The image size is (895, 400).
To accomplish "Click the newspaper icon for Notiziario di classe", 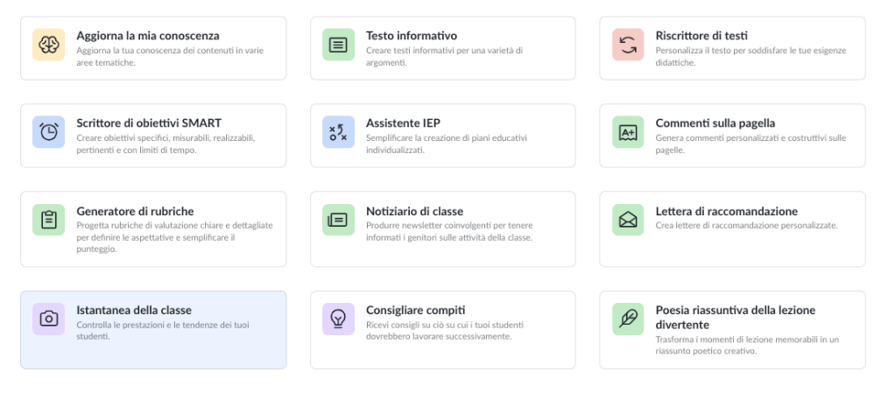I will tap(338, 220).
